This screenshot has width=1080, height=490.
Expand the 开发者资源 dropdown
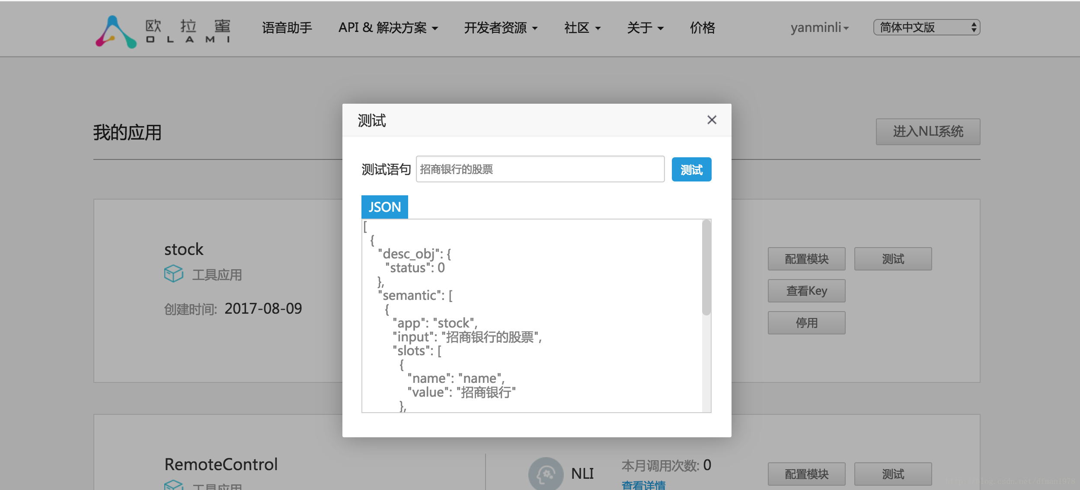pos(501,28)
